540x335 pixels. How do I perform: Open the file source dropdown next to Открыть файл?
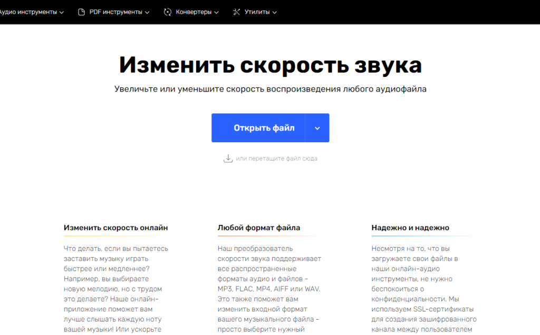317,127
